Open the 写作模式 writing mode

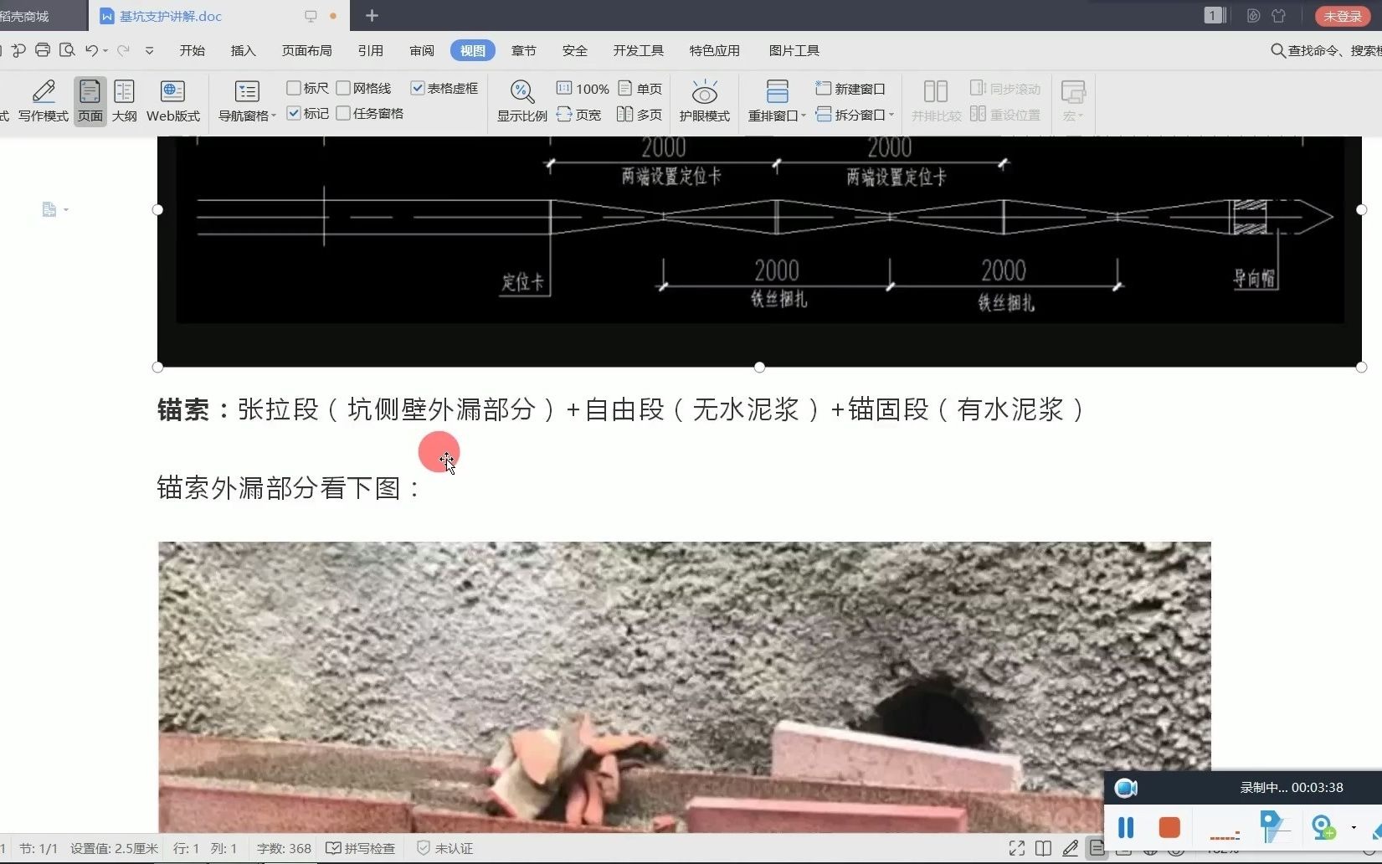44,100
